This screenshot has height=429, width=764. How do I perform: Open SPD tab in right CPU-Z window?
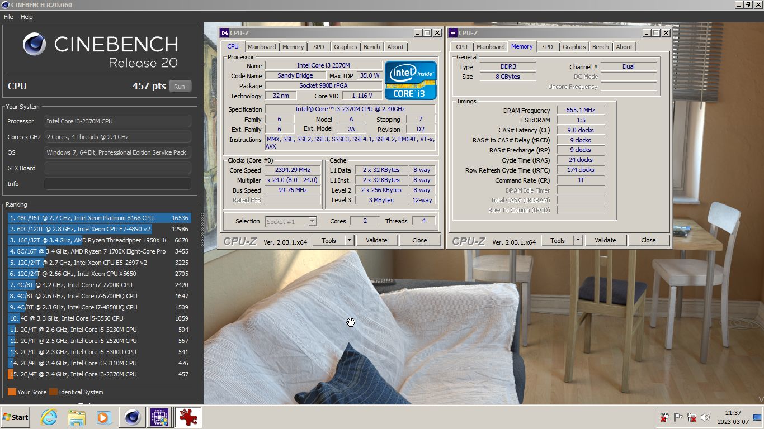pos(548,47)
